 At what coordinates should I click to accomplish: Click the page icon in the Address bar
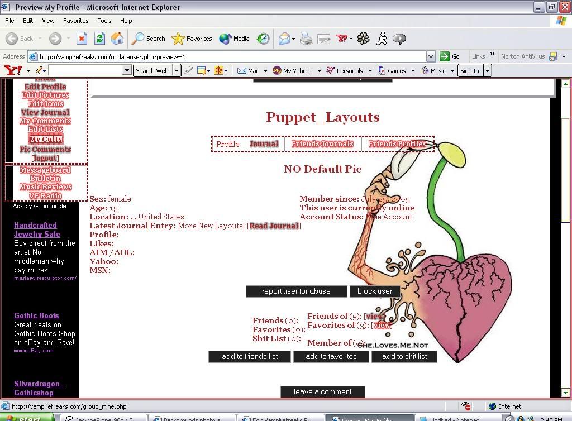[33, 56]
